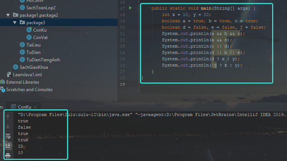The height and width of the screenshot is (161, 287).
Task: Open the ConVat class file
Action: tap(40, 38)
